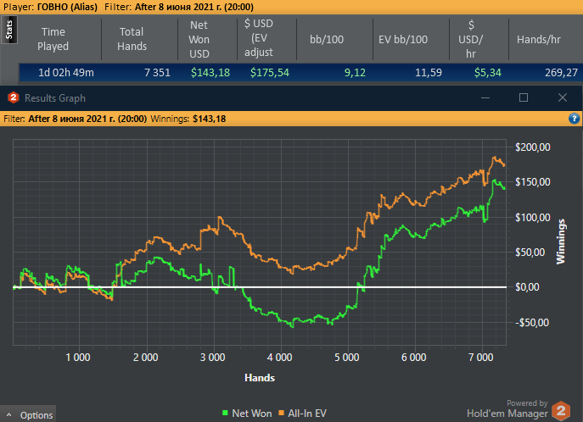Click the 6 000 hands axis label
Image resolution: width=583 pixels, height=422 pixels.
click(x=413, y=358)
